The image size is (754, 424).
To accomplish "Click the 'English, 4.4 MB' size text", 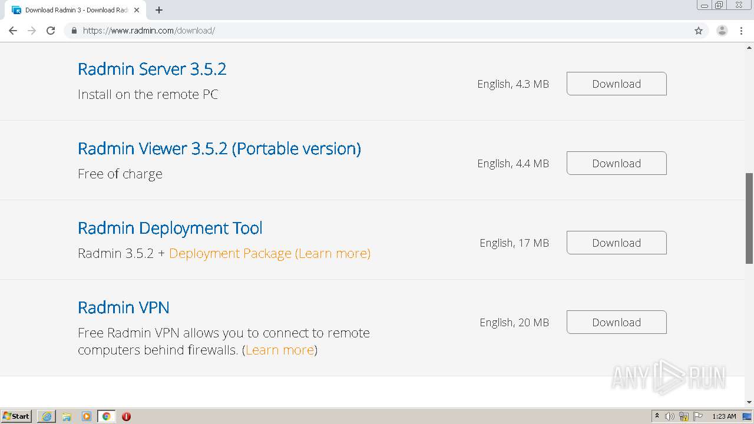I will (513, 163).
